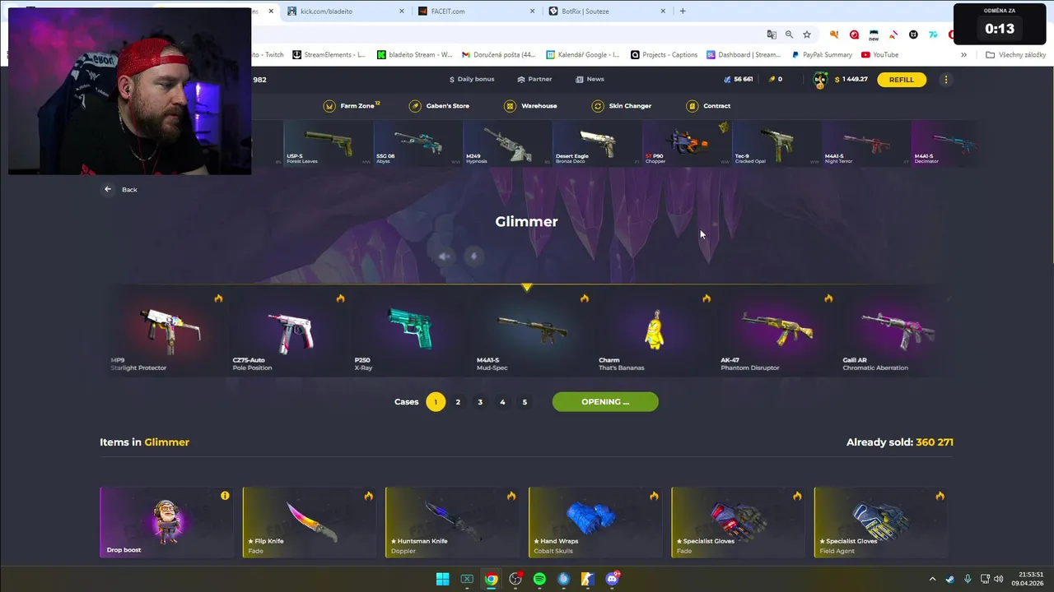
Task: Toggle the case sound speaker icon
Action: 445,256
